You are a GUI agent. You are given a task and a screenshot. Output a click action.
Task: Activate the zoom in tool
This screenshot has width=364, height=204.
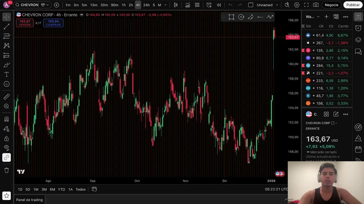[x=7, y=106]
